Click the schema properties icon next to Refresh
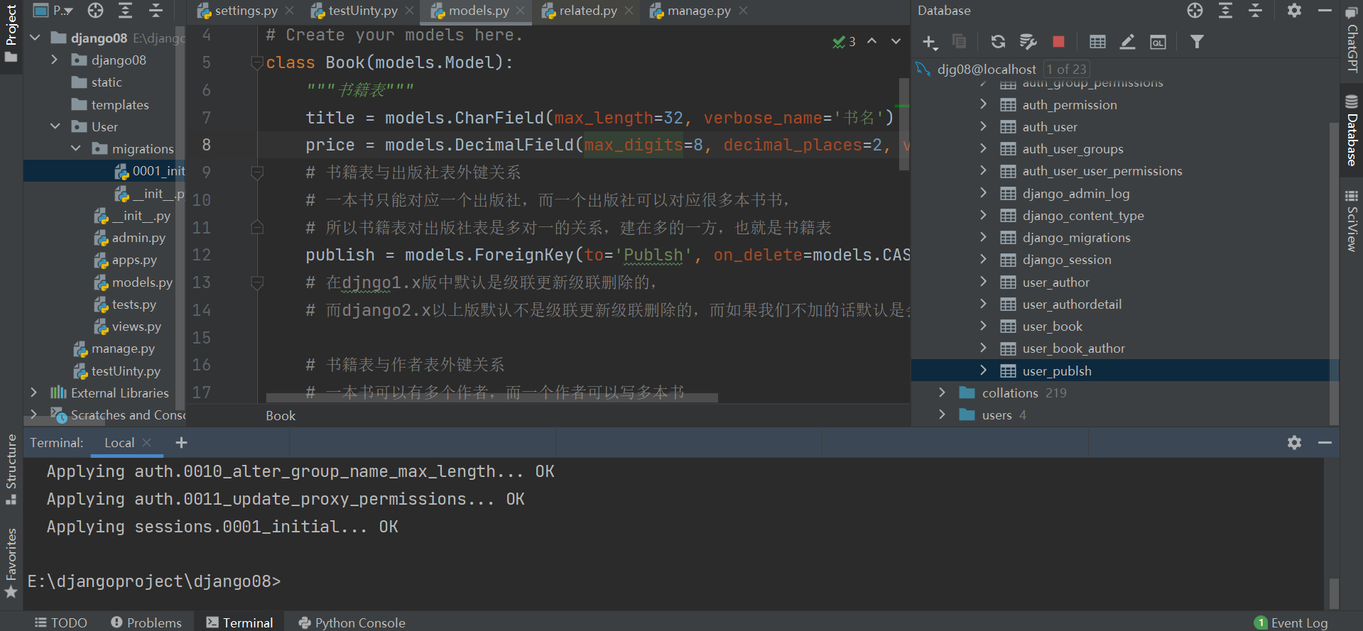The image size is (1363, 631). [1028, 42]
